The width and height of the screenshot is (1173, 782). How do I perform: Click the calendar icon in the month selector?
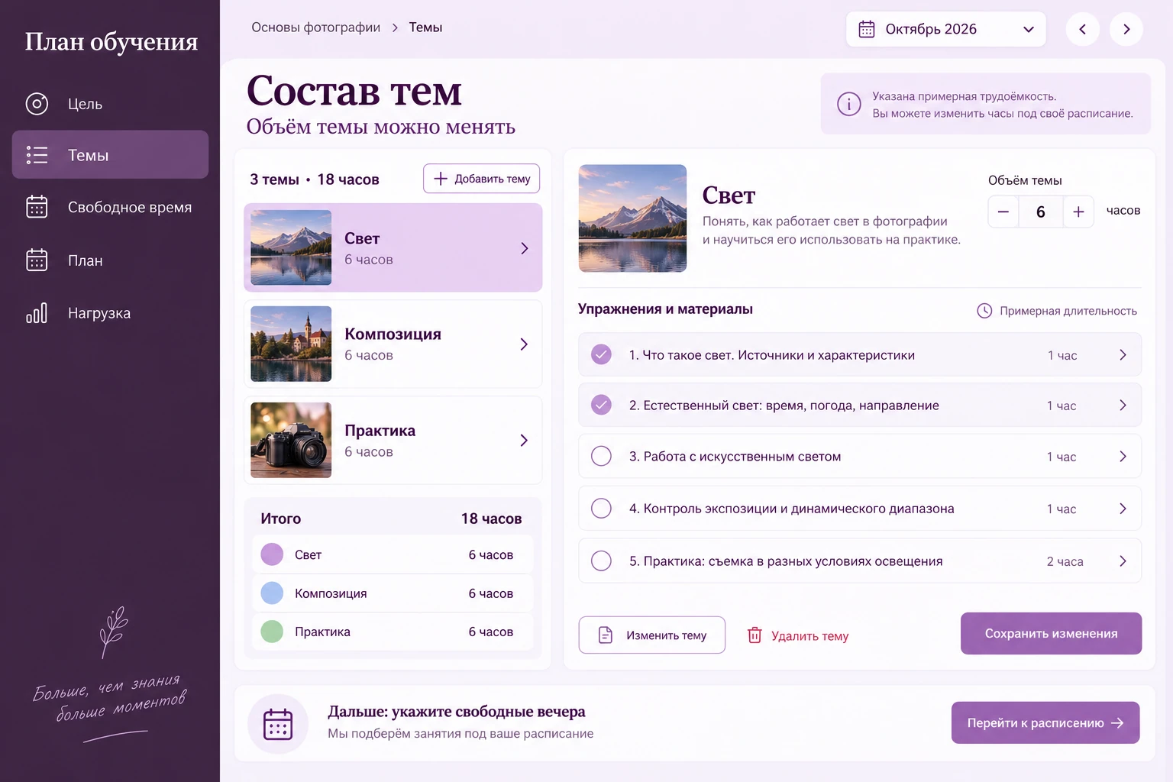point(867,29)
